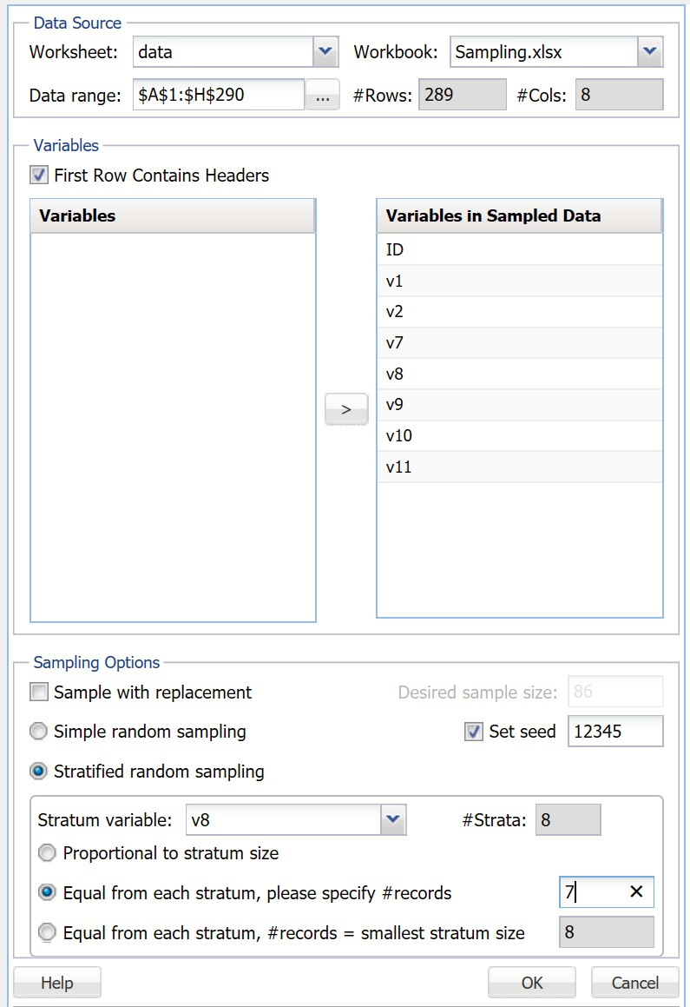Select Simple random sampling
Screen dimensions: 690x1007
[x=37, y=731]
